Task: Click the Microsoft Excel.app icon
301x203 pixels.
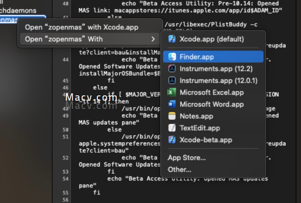Action: [172, 93]
